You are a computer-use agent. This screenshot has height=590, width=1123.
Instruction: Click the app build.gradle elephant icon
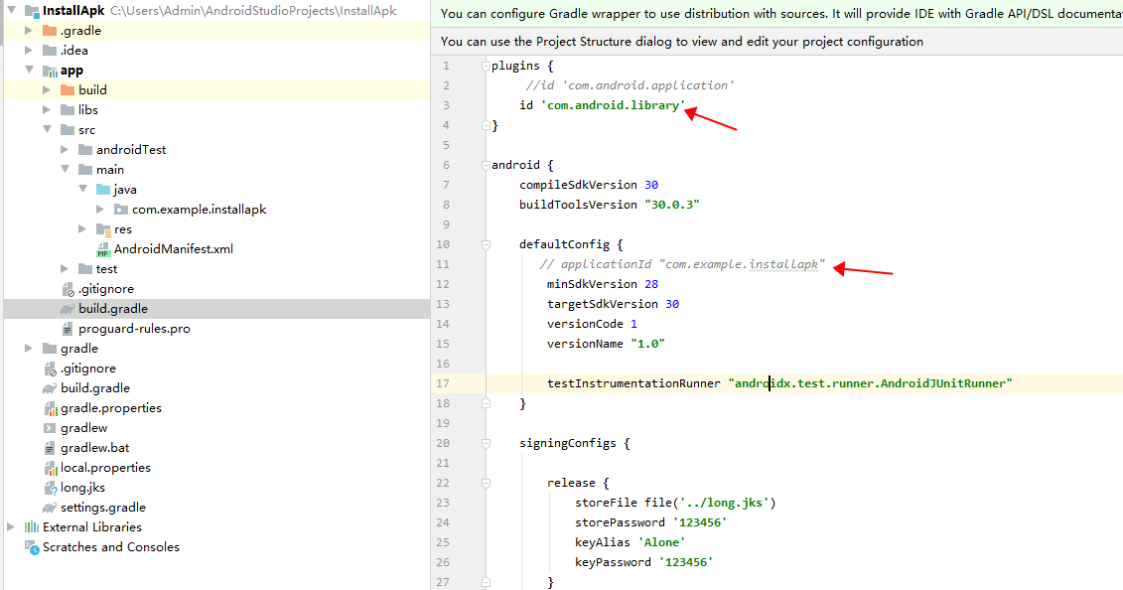68,309
